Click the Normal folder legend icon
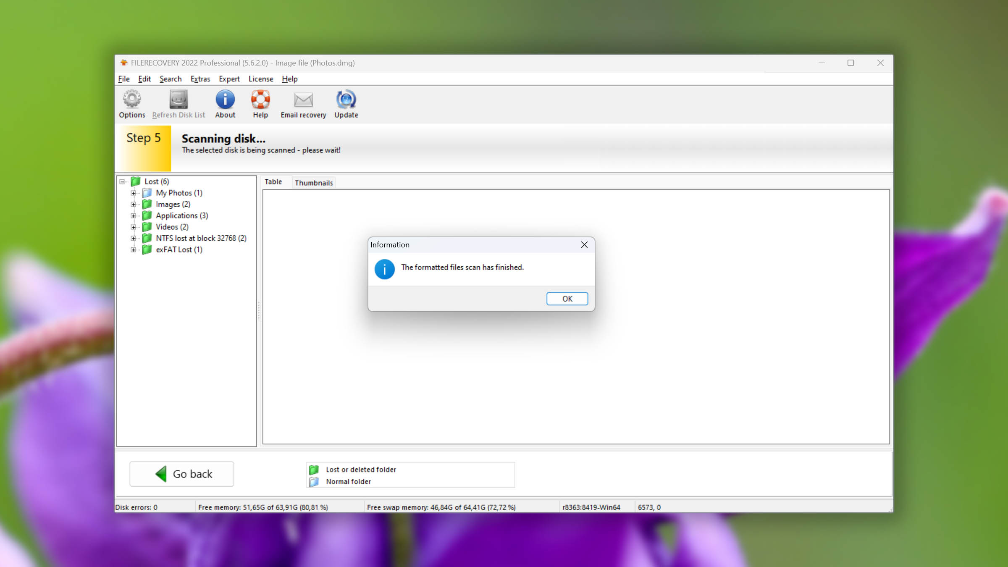1008x567 pixels. coord(314,481)
